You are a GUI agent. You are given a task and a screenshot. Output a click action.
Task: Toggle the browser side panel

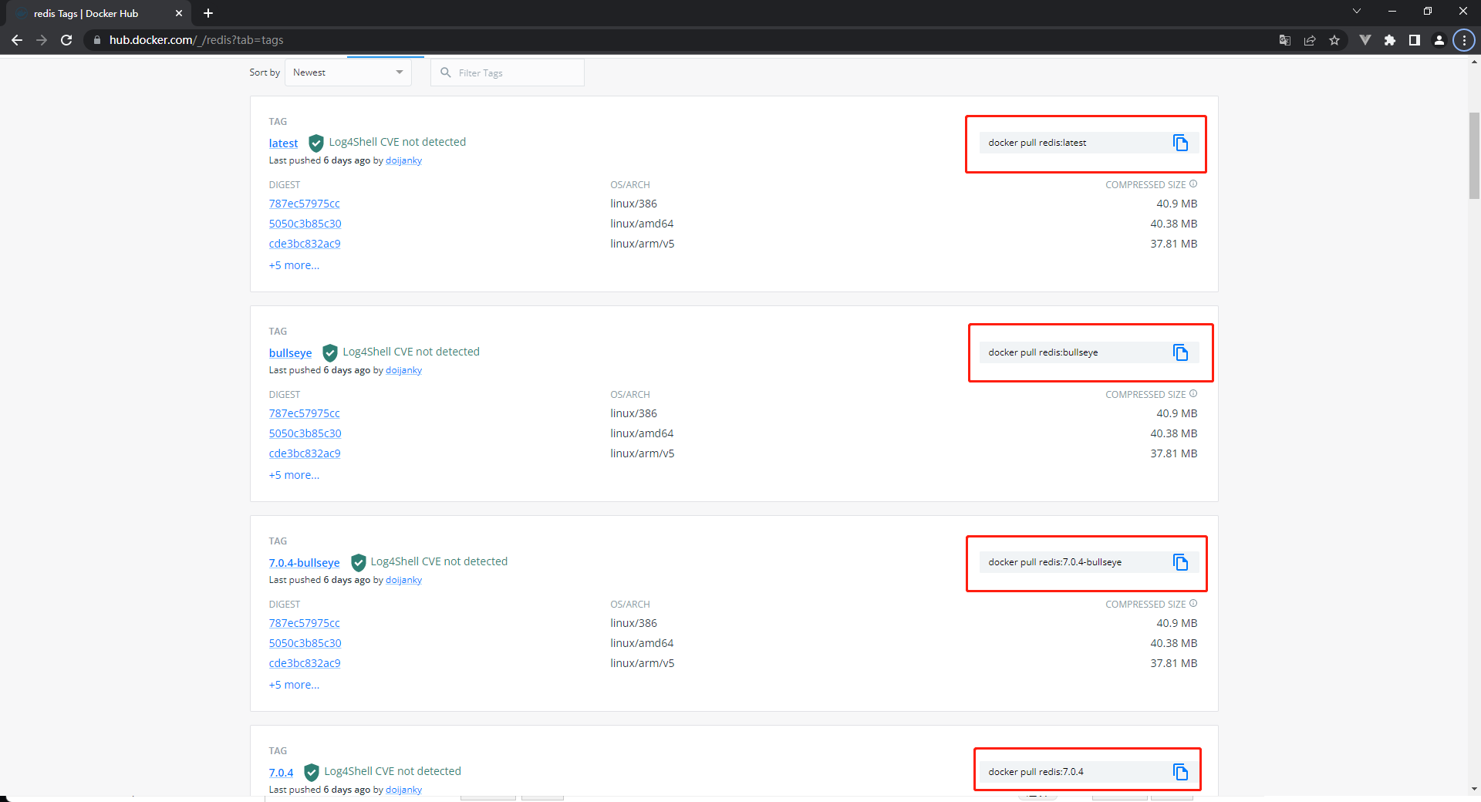(x=1415, y=40)
